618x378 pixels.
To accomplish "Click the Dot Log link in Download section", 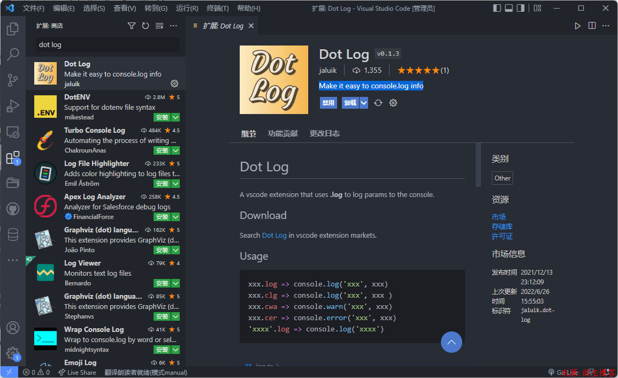I will (x=274, y=235).
